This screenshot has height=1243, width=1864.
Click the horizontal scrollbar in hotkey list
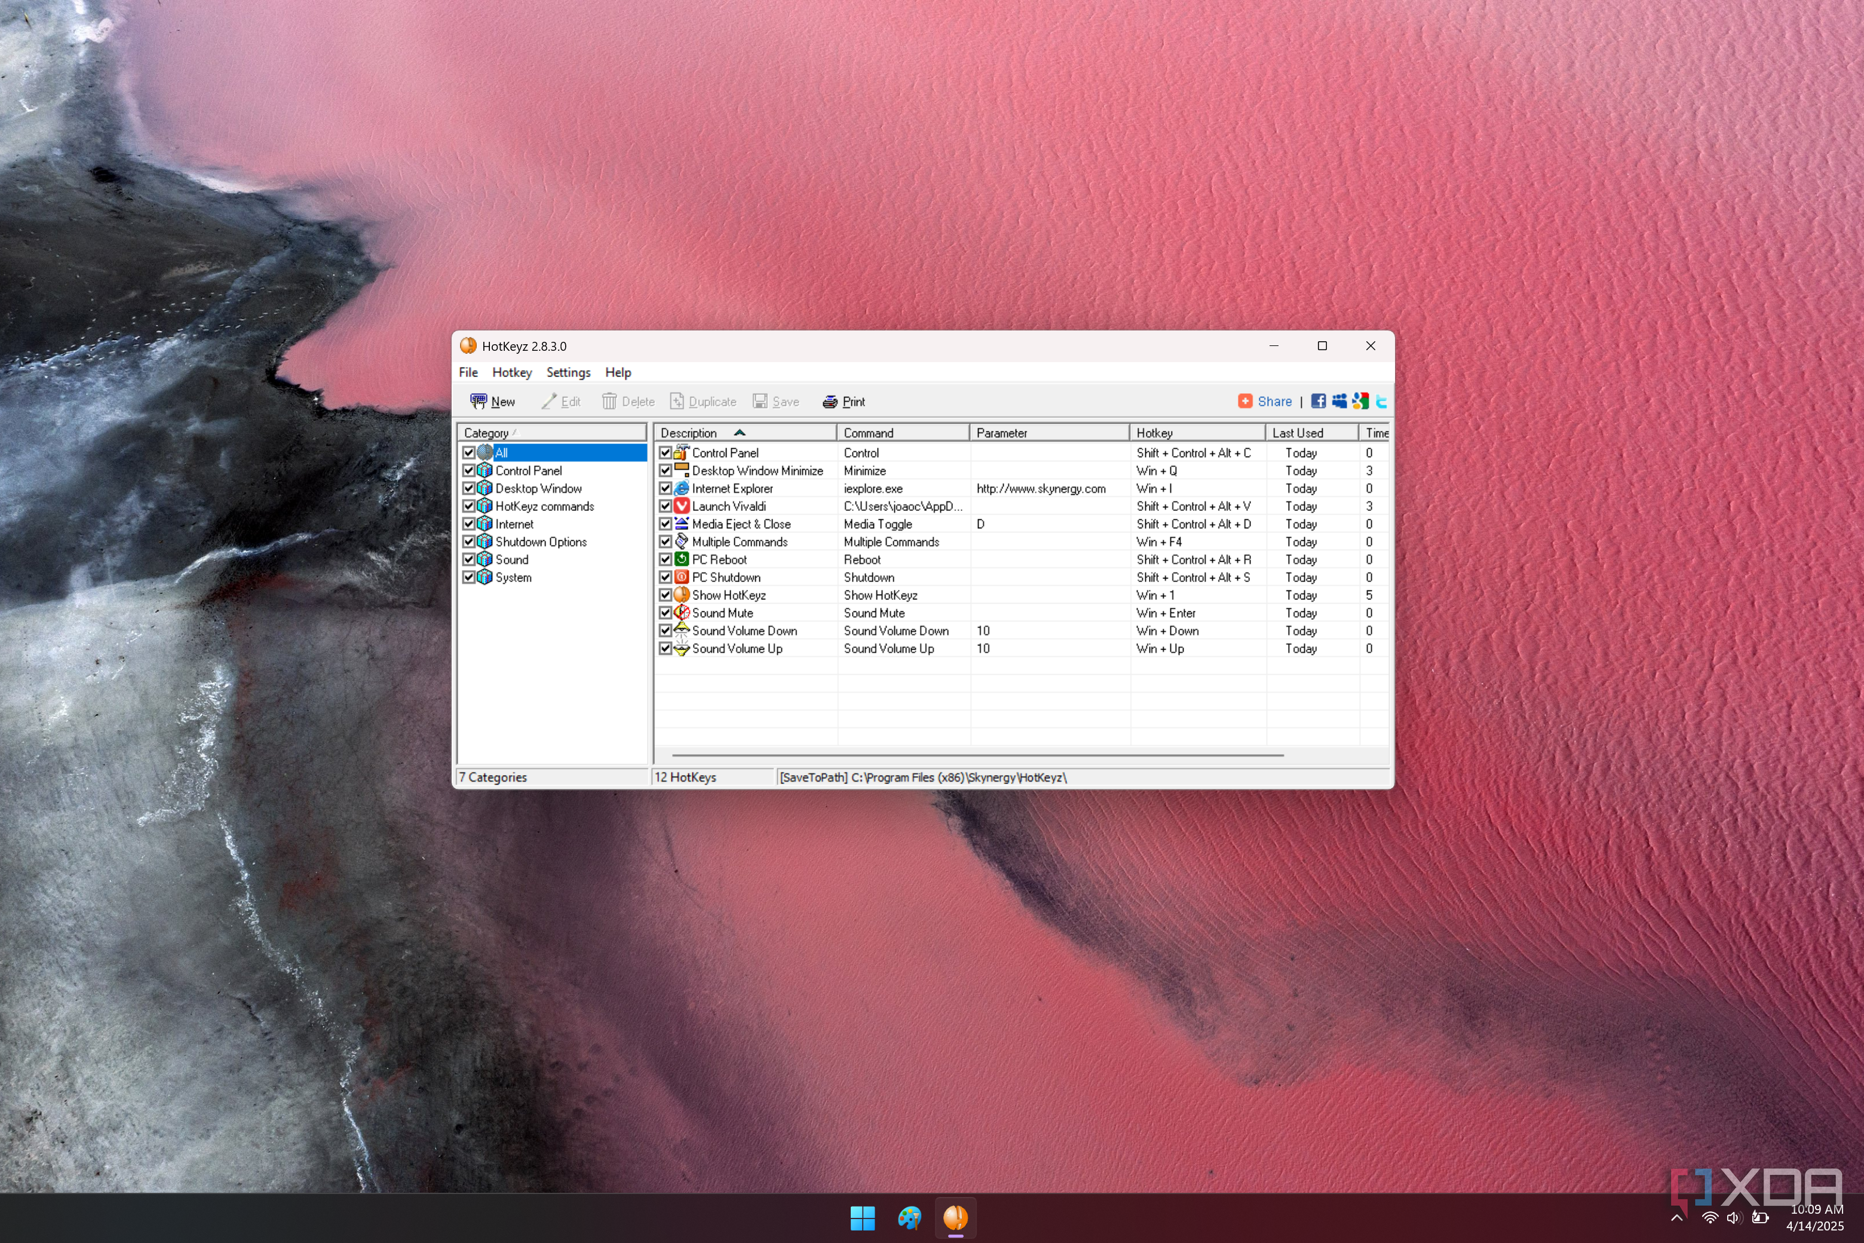[x=978, y=755]
